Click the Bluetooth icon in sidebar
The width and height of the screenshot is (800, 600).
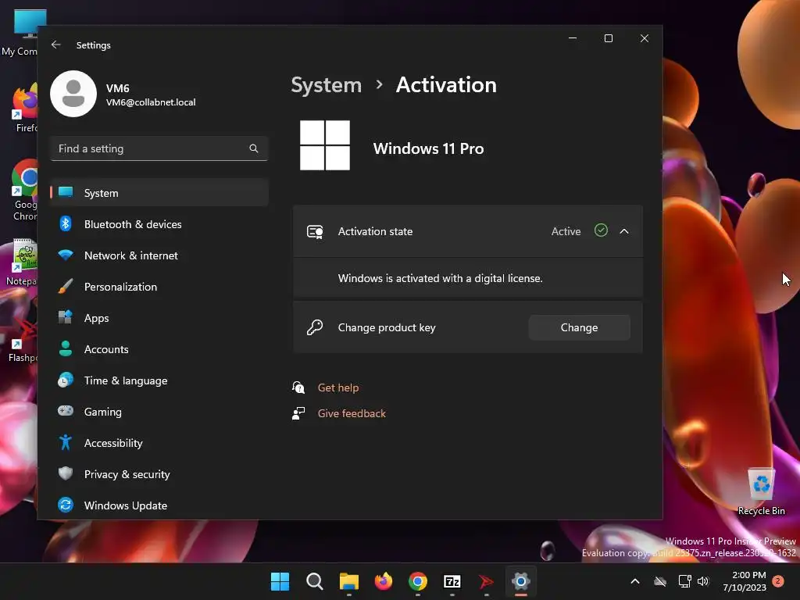(66, 223)
